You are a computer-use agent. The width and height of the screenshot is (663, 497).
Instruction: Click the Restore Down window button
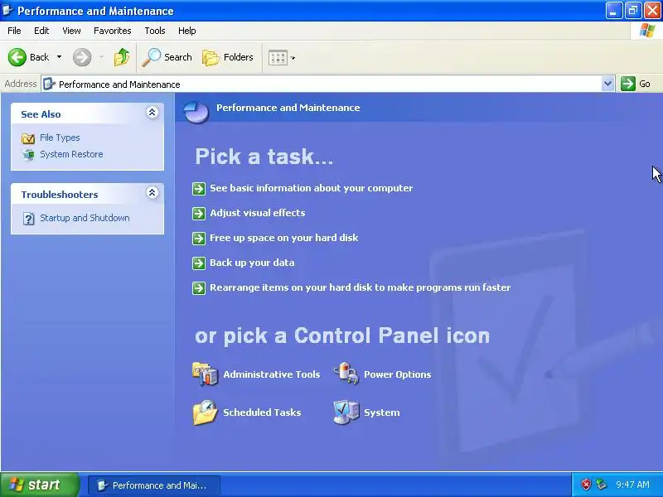(x=633, y=11)
